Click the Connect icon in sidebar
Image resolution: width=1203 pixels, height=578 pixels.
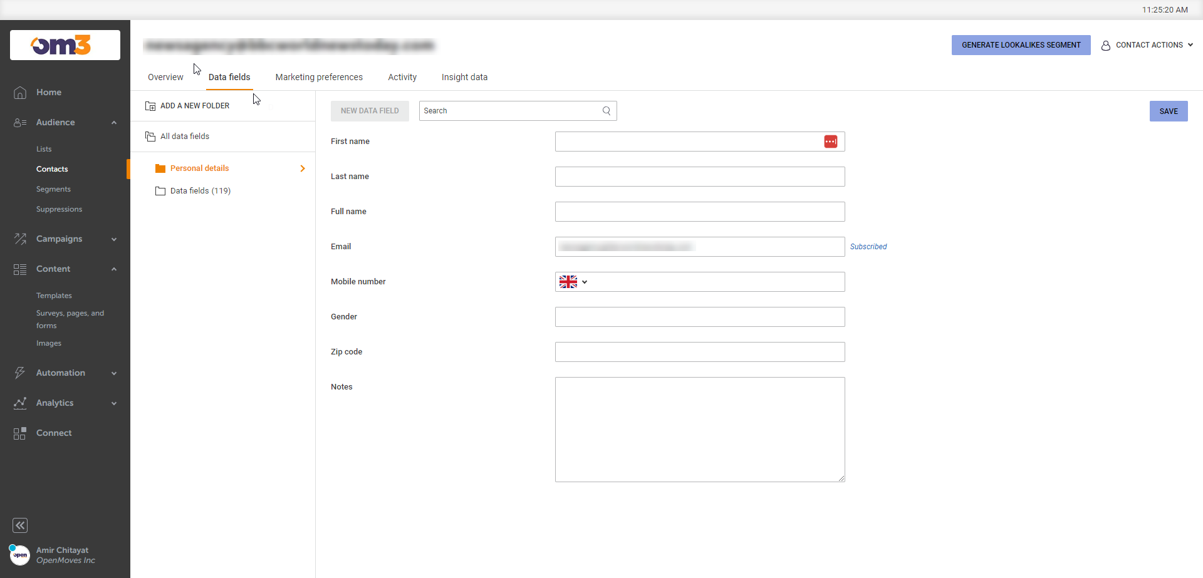coord(20,433)
